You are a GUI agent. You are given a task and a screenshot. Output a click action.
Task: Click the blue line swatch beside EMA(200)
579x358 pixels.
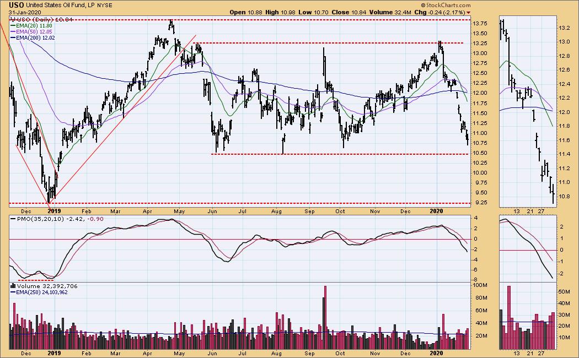(x=13, y=37)
